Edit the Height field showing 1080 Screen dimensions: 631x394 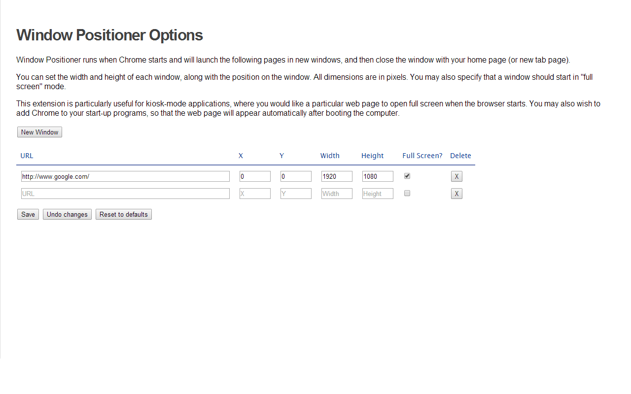pos(378,176)
